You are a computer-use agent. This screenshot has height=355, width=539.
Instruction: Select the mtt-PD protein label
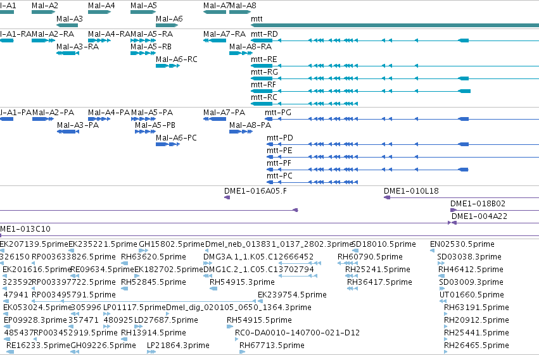pos(280,138)
